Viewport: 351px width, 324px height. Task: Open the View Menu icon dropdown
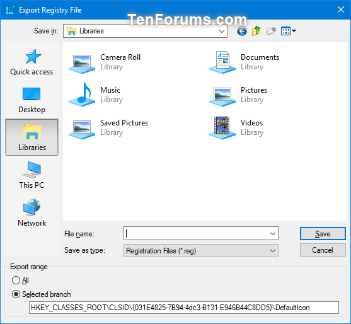tap(289, 31)
